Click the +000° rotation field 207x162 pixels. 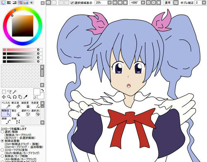(135, 2)
